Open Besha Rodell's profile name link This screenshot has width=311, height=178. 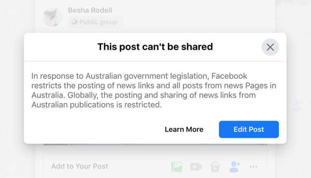pos(90,10)
